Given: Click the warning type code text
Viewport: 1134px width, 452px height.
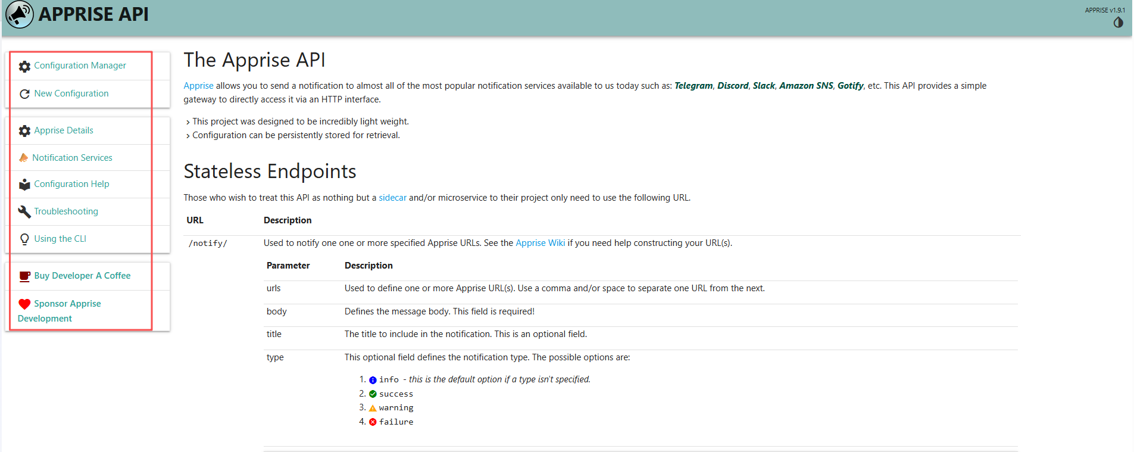Looking at the screenshot, I should click(x=396, y=408).
